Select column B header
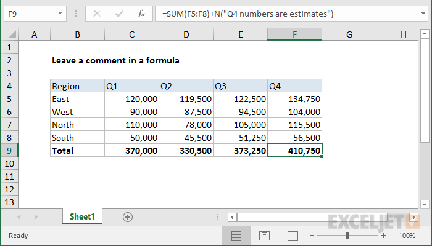 [77, 34]
